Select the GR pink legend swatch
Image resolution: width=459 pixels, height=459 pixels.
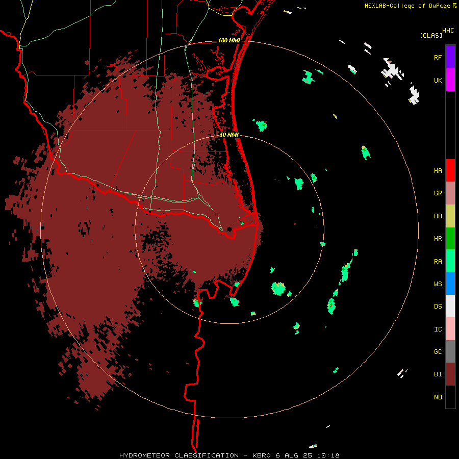point(450,193)
